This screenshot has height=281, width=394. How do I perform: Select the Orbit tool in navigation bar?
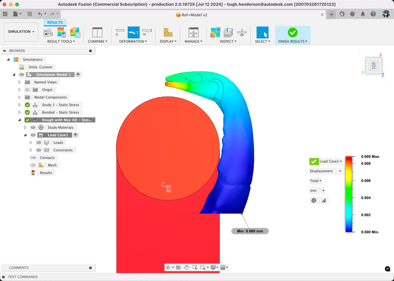168,267
